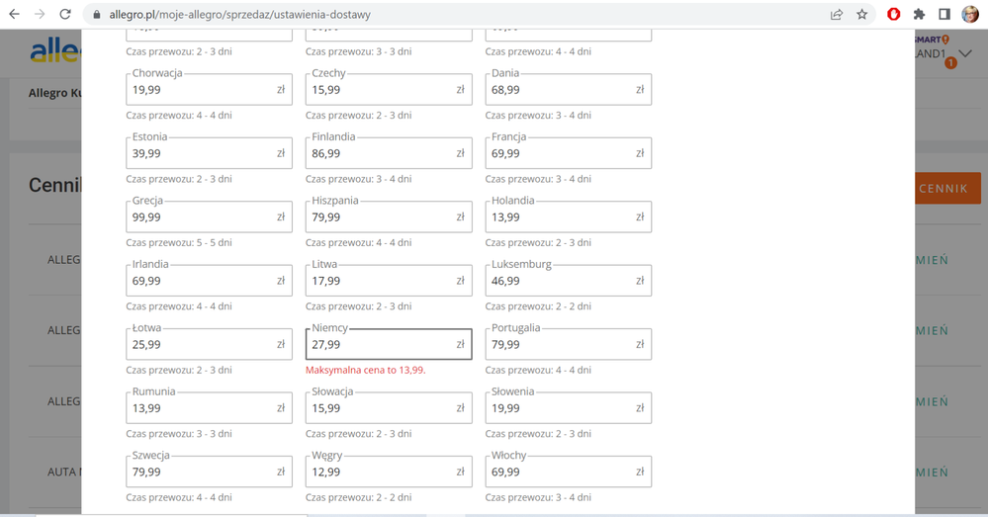Click the Allegro logo
The width and height of the screenshot is (988, 517).
click(x=54, y=51)
